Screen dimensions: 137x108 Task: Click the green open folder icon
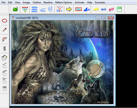coord(15,9)
